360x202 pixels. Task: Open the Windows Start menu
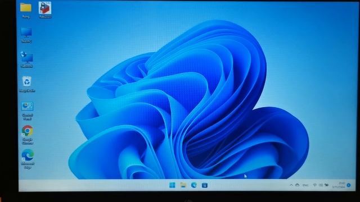(x=172, y=185)
